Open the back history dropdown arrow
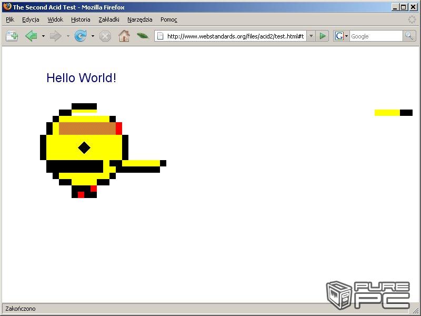 click(43, 36)
